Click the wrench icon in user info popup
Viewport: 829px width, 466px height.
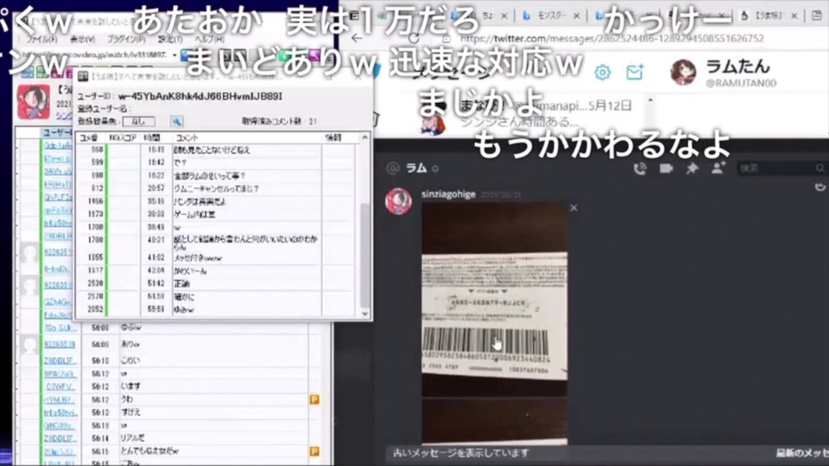176,122
